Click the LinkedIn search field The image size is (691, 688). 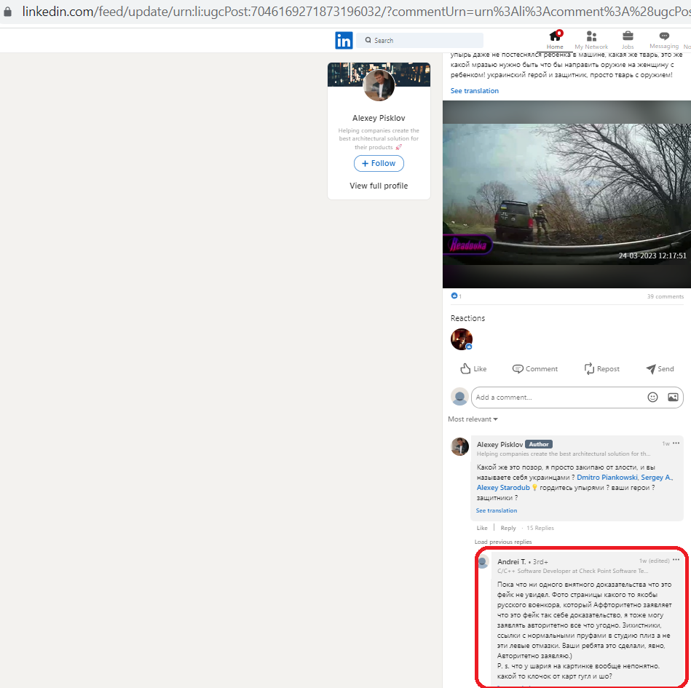[x=420, y=40]
